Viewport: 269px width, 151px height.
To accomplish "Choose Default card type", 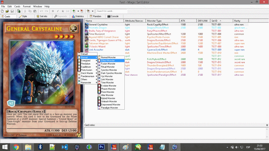I will (x=87, y=54).
